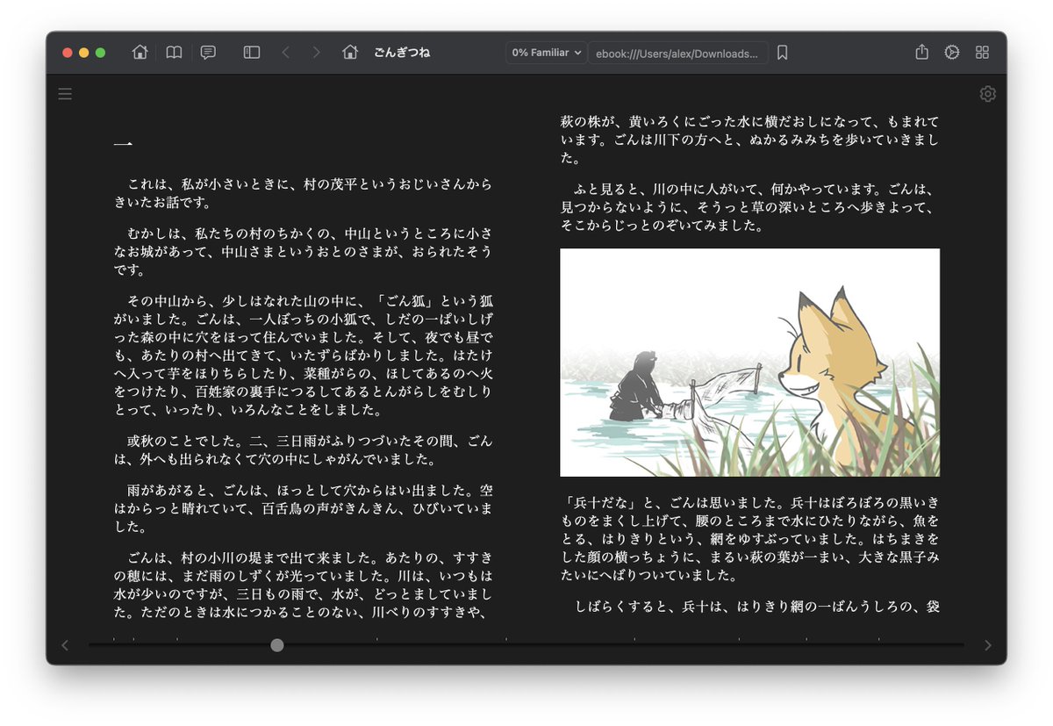The width and height of the screenshot is (1053, 726).
Task: Navigate forward with the right chevron
Action: [315, 52]
